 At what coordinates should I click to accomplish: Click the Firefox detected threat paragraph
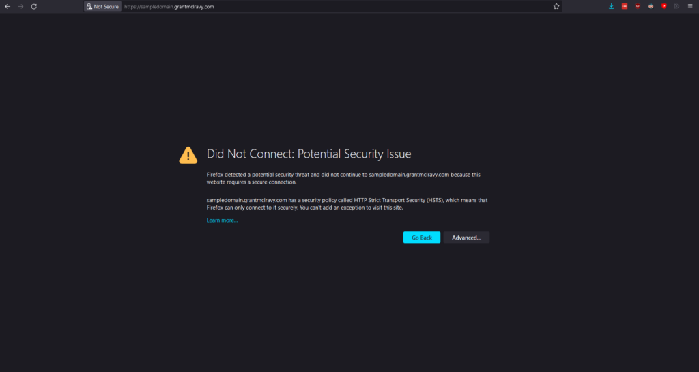(343, 178)
